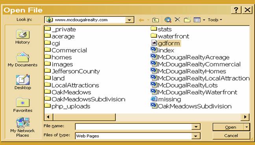The width and height of the screenshot is (255, 145).
Task: Open My Network Places shortcut
Action: (x=22, y=127)
